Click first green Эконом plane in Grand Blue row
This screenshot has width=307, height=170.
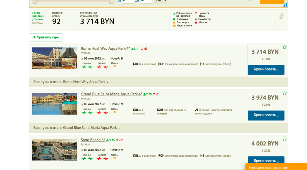[x=84, y=113]
